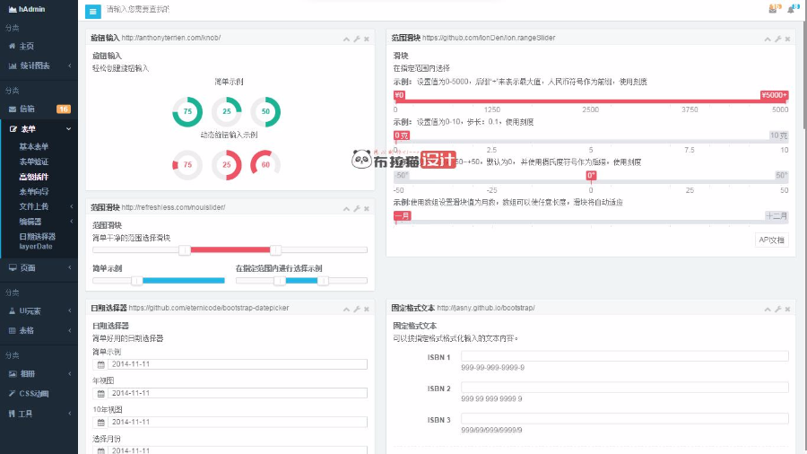Viewport: 807px width, 454px height.
Task: Close the 固定格式文本 panel
Action: (787, 309)
